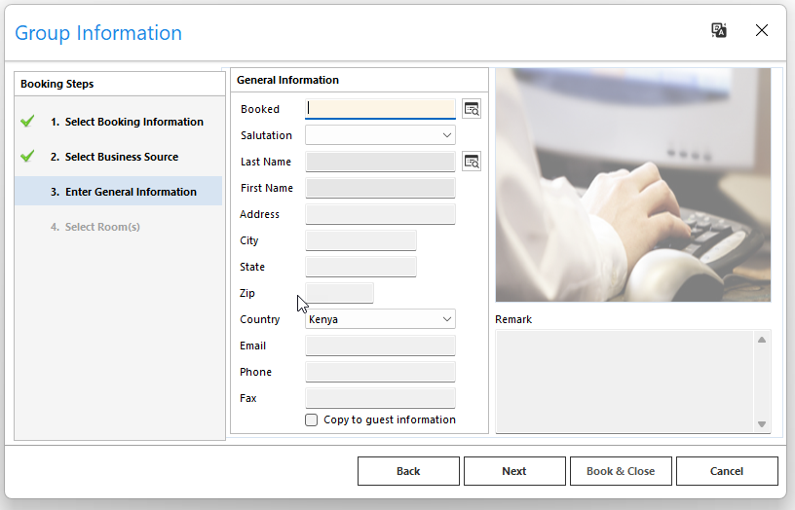The width and height of the screenshot is (795, 510).
Task: Open the Last Name search lookup icon
Action: click(472, 162)
